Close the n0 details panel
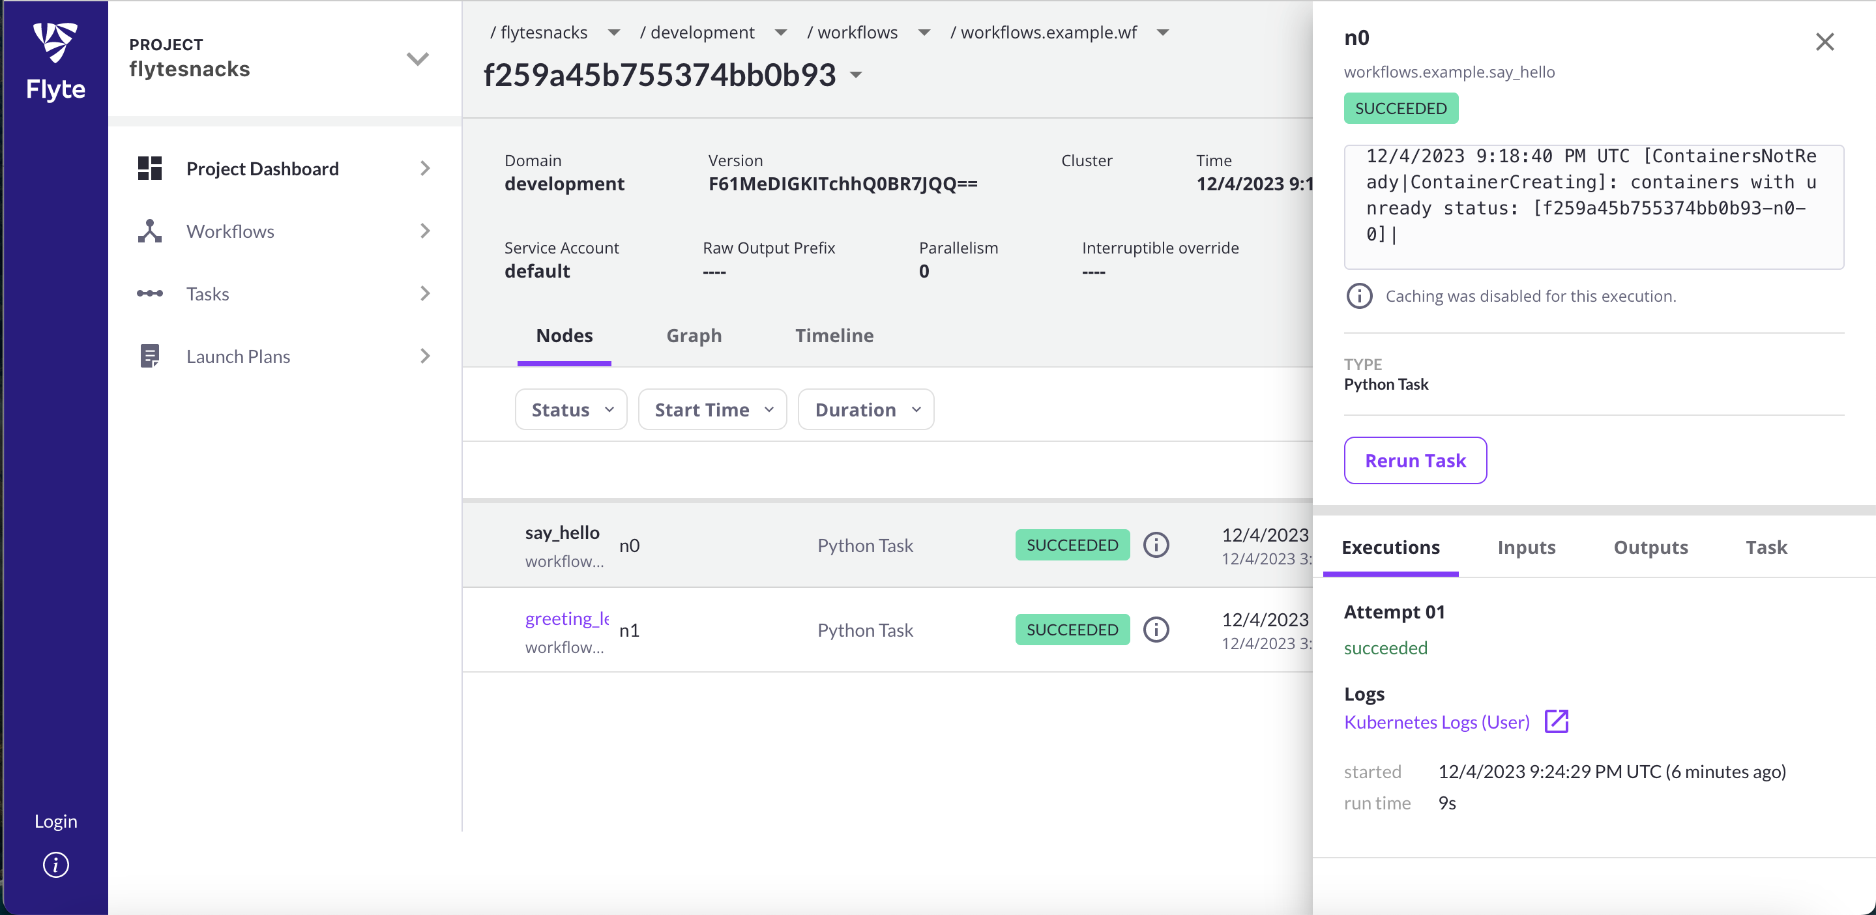The width and height of the screenshot is (1876, 915). point(1825,42)
